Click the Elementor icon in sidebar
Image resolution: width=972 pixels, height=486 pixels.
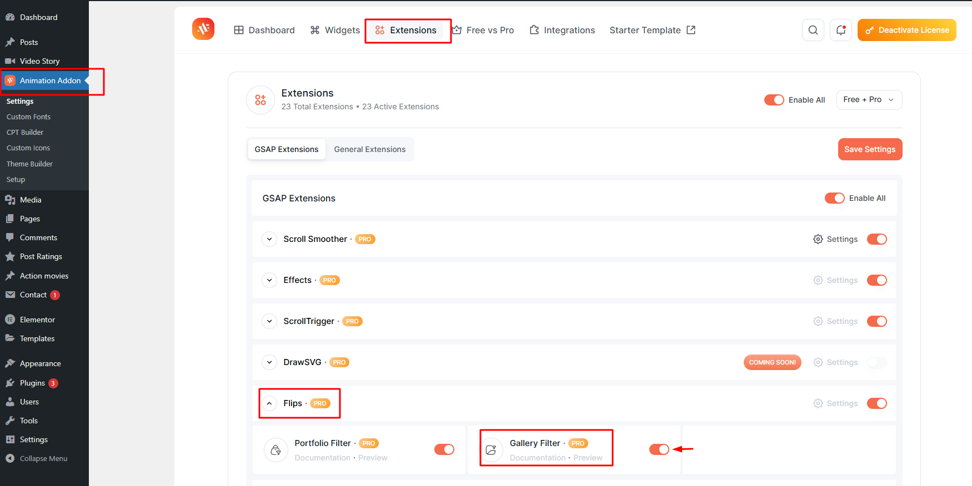(10, 320)
